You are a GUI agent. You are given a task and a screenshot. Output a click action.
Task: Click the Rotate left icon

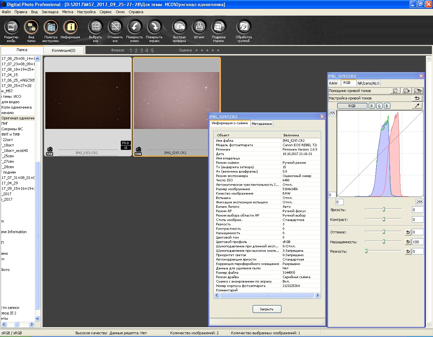tap(135, 27)
